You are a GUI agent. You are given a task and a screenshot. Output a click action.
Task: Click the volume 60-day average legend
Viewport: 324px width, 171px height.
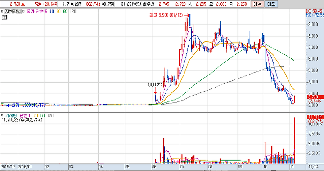point(42,116)
